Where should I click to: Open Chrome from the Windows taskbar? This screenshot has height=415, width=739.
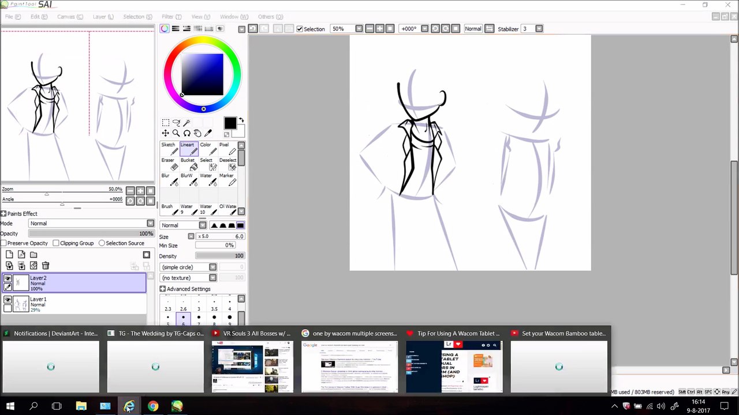(x=152, y=406)
